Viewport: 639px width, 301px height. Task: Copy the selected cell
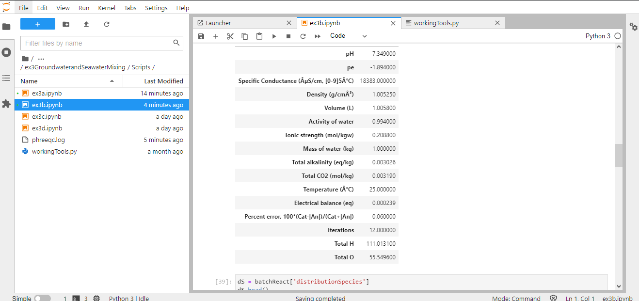245,36
